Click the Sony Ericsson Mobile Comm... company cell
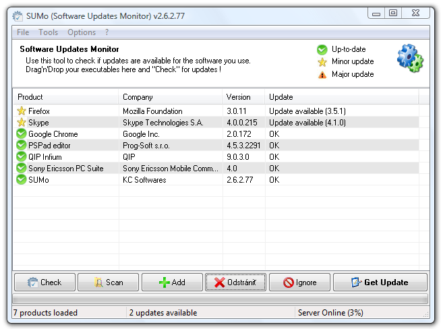 171,169
